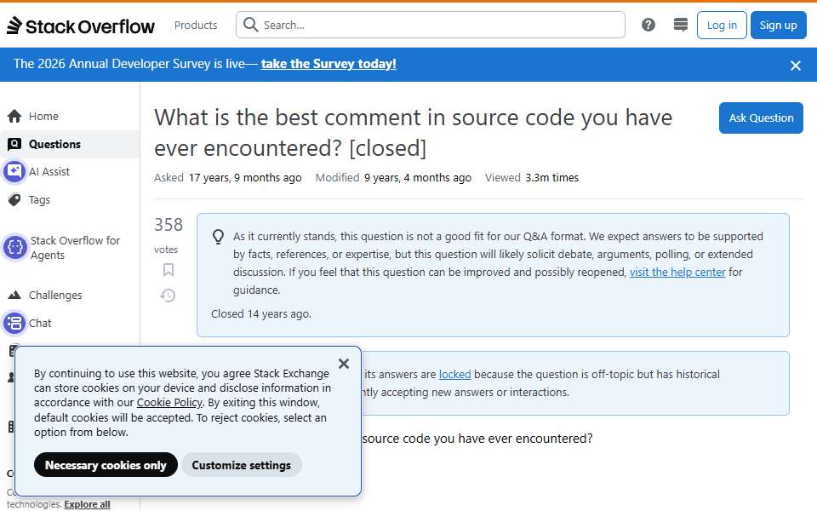Click the AI Assist sparkle icon
The width and height of the screenshot is (817, 511).
pos(14,171)
